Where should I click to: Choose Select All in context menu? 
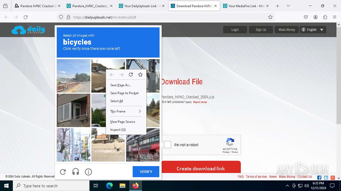click(x=126, y=101)
